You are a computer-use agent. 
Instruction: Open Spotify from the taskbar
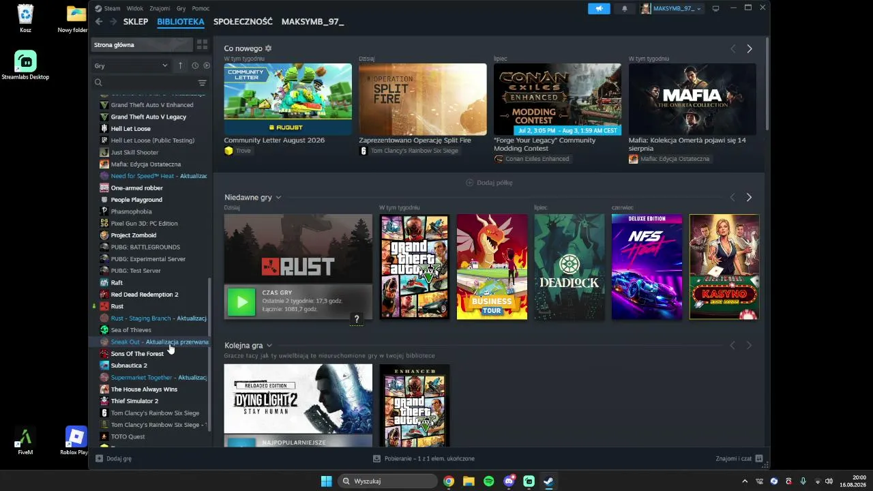489,481
